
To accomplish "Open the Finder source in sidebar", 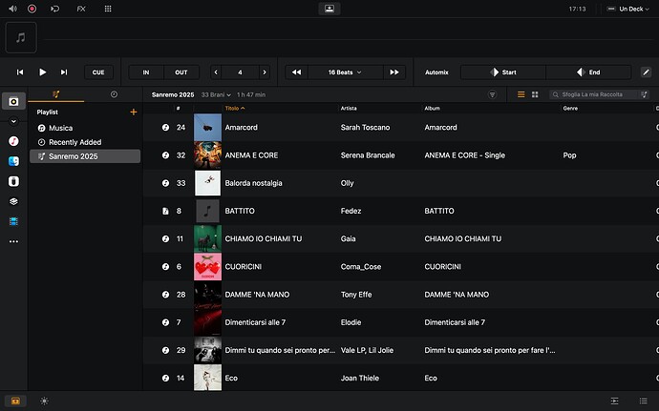I will [x=13, y=160].
